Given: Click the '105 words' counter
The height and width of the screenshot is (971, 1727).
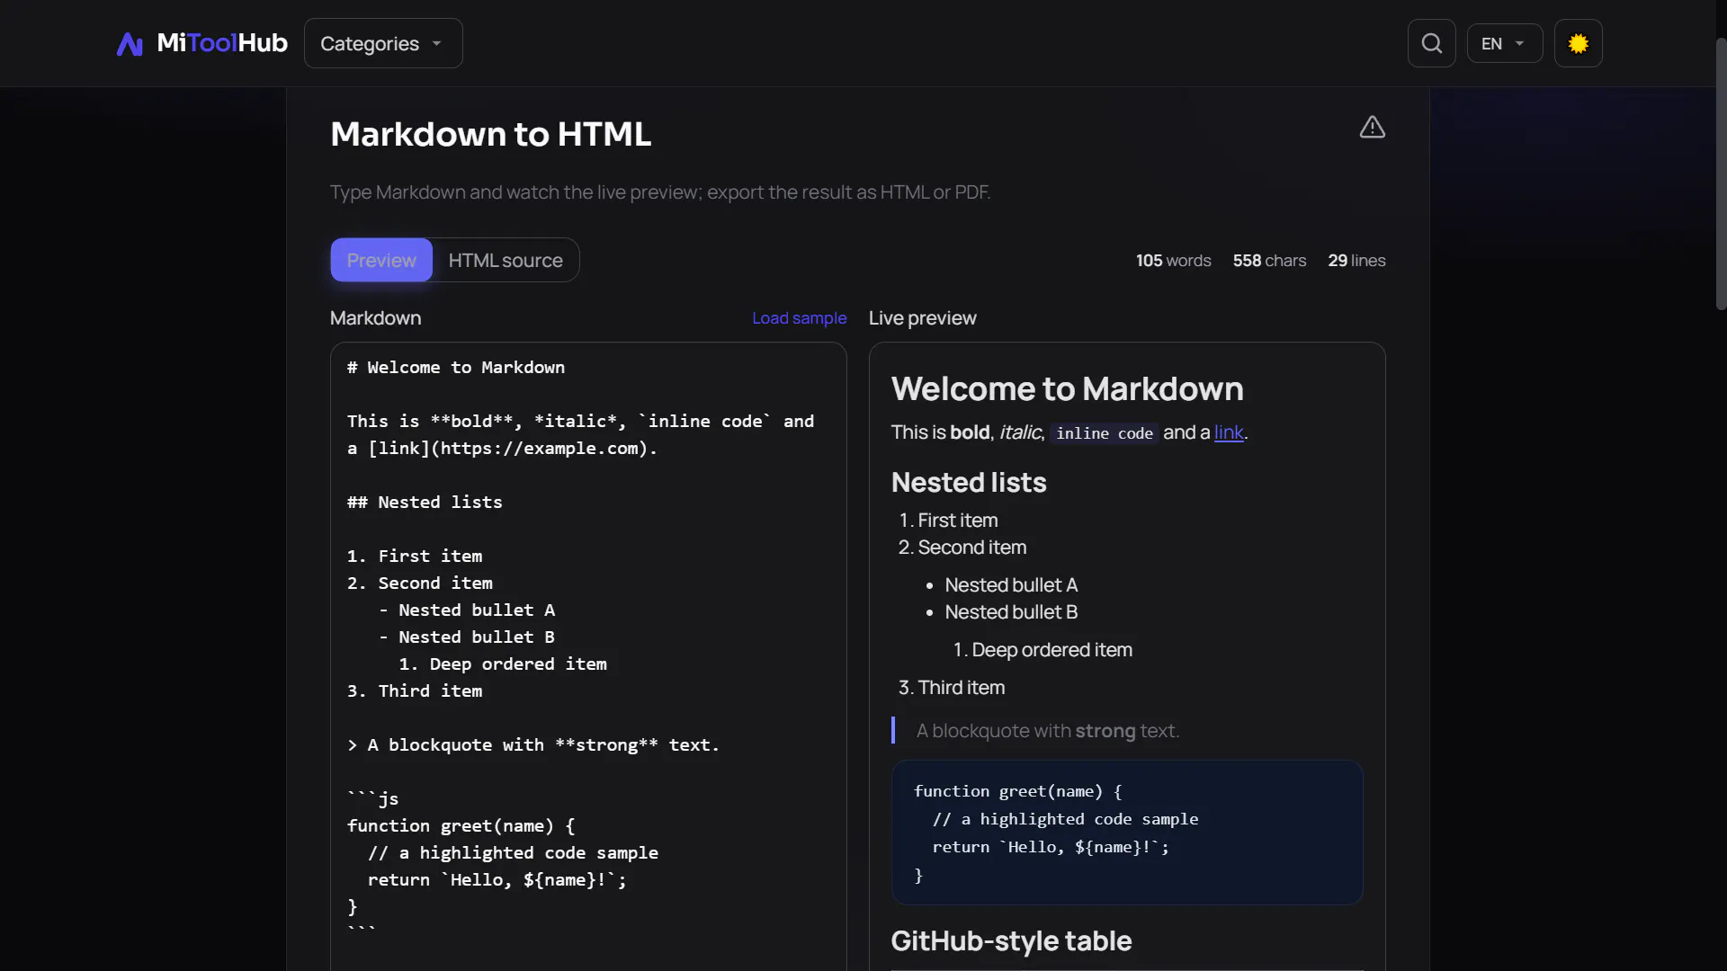Looking at the screenshot, I should (1173, 261).
